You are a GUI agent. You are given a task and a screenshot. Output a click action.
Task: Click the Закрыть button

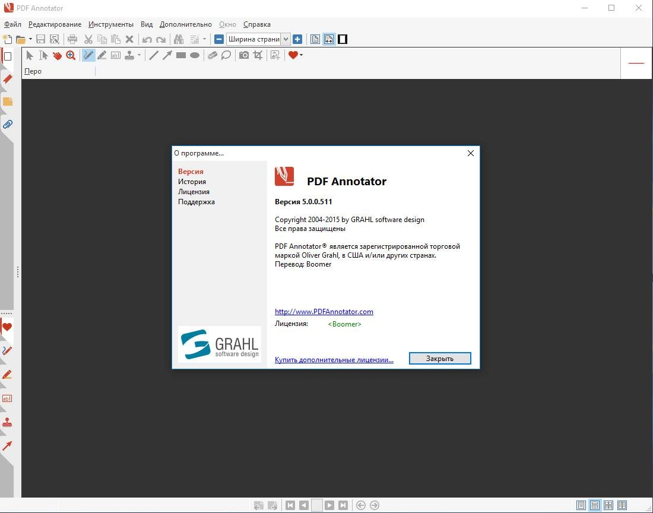(x=440, y=359)
